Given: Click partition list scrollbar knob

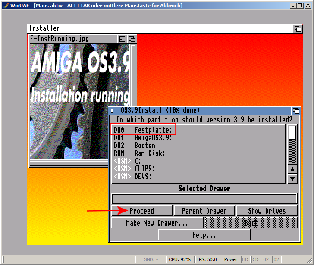Looking at the screenshot, I should [292, 132].
